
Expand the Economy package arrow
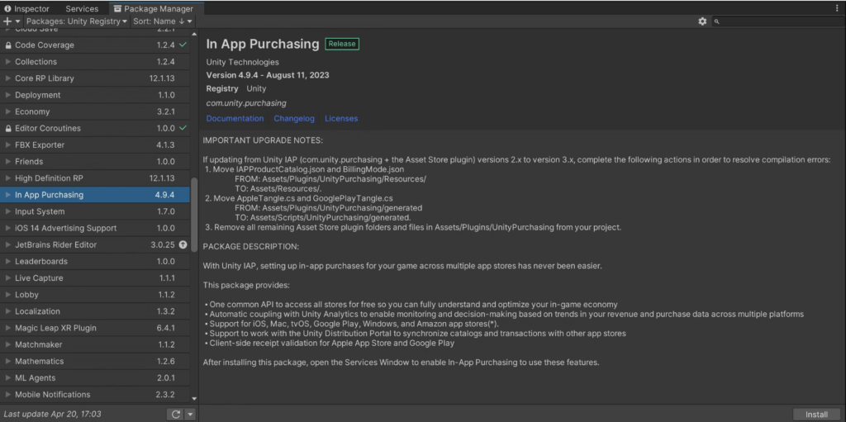tap(8, 111)
